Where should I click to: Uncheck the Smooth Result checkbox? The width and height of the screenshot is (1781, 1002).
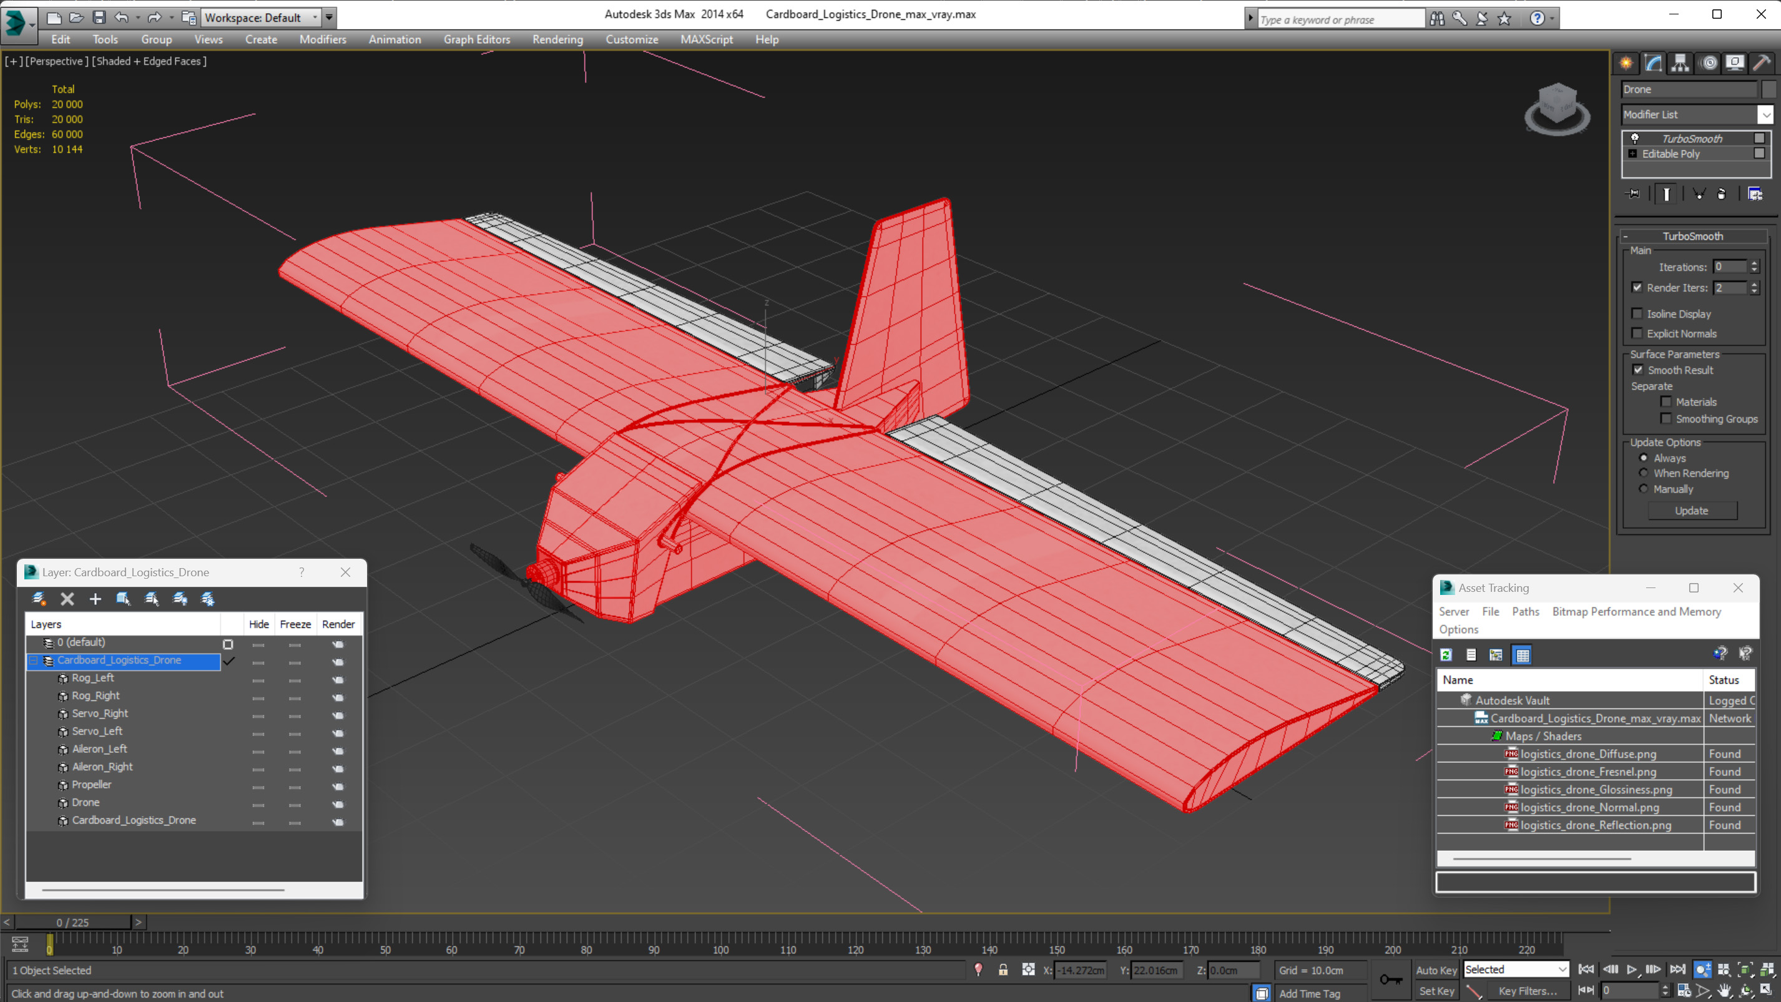[x=1637, y=370]
